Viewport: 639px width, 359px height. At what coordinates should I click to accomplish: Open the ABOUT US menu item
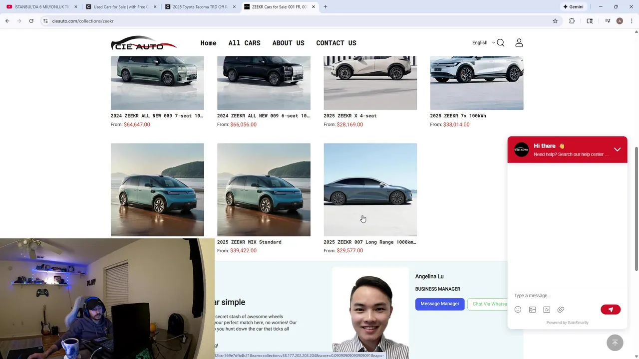288,43
